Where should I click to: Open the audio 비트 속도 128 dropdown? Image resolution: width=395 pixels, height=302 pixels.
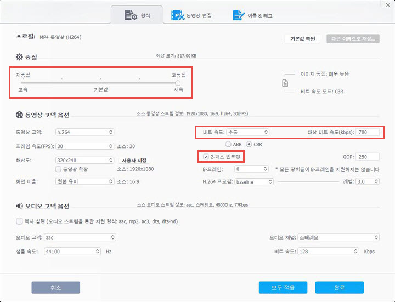tap(328, 252)
